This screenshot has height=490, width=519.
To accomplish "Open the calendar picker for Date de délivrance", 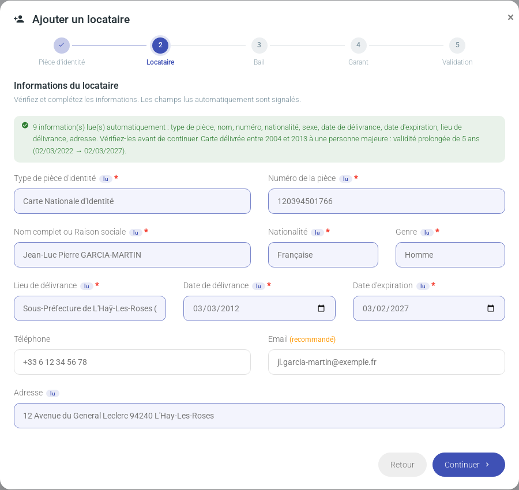I will 321,308.
